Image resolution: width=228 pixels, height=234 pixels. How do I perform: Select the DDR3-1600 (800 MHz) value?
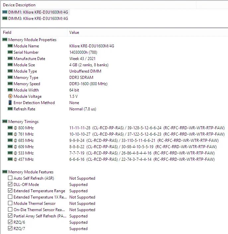88,84
